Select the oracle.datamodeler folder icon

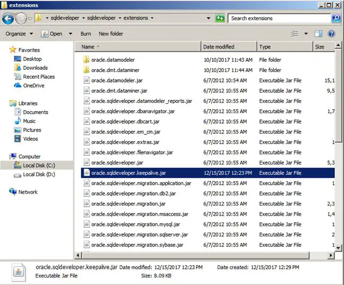coord(87,60)
